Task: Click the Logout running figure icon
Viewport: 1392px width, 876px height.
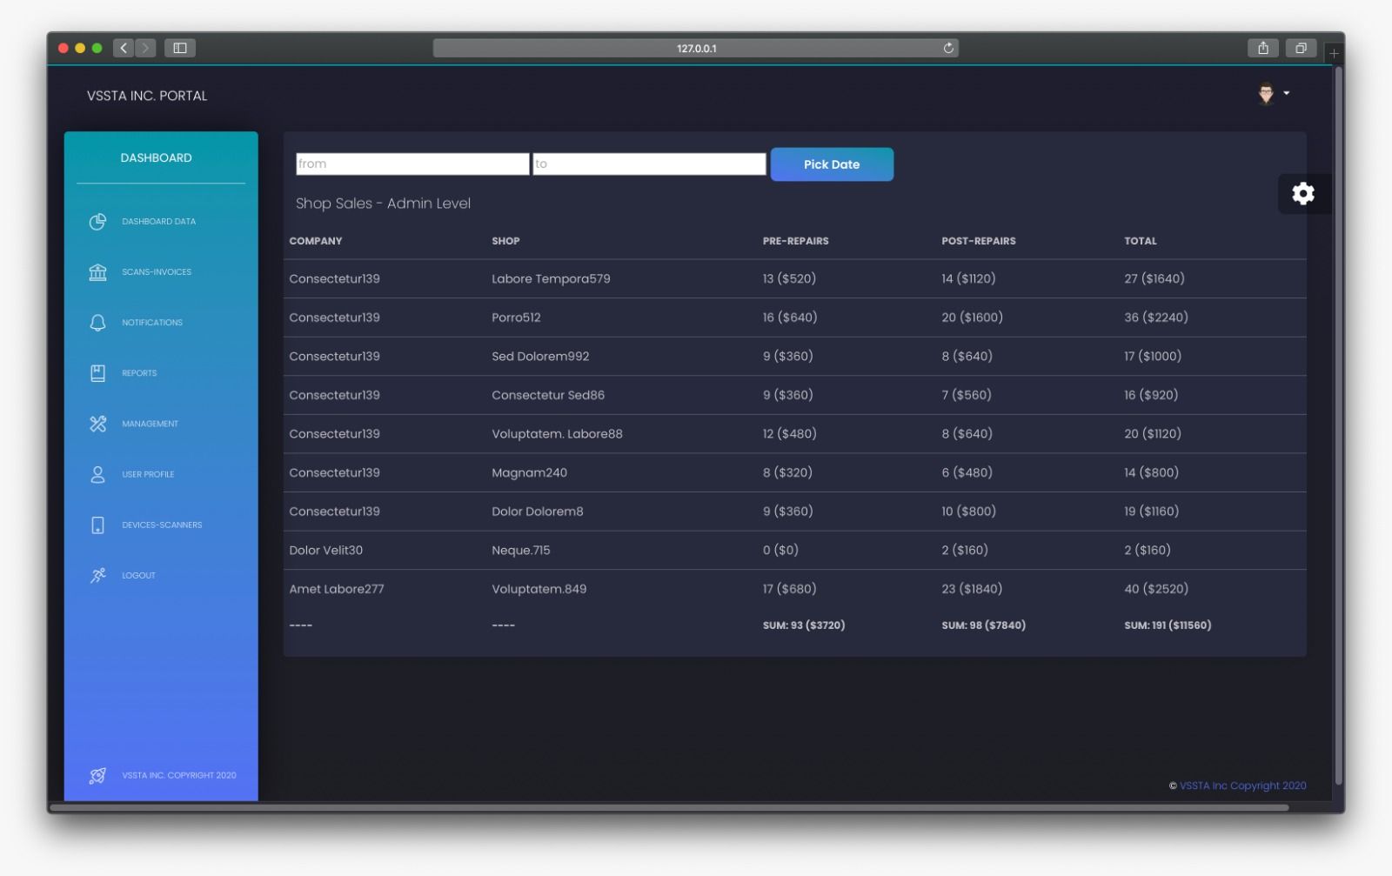Action: [x=97, y=576]
